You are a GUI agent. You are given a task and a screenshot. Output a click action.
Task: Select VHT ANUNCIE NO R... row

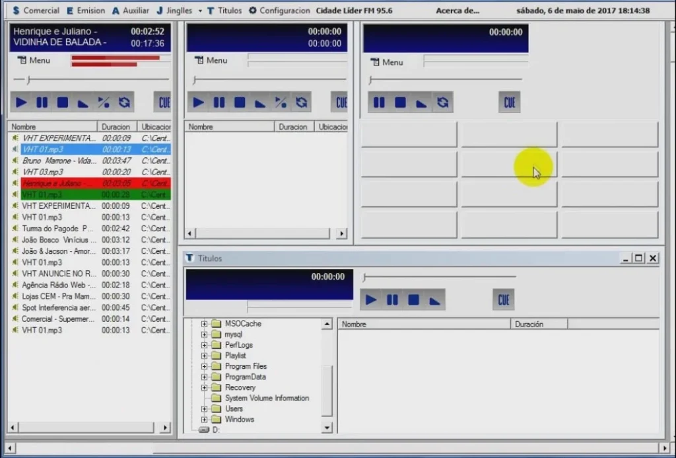coord(90,274)
